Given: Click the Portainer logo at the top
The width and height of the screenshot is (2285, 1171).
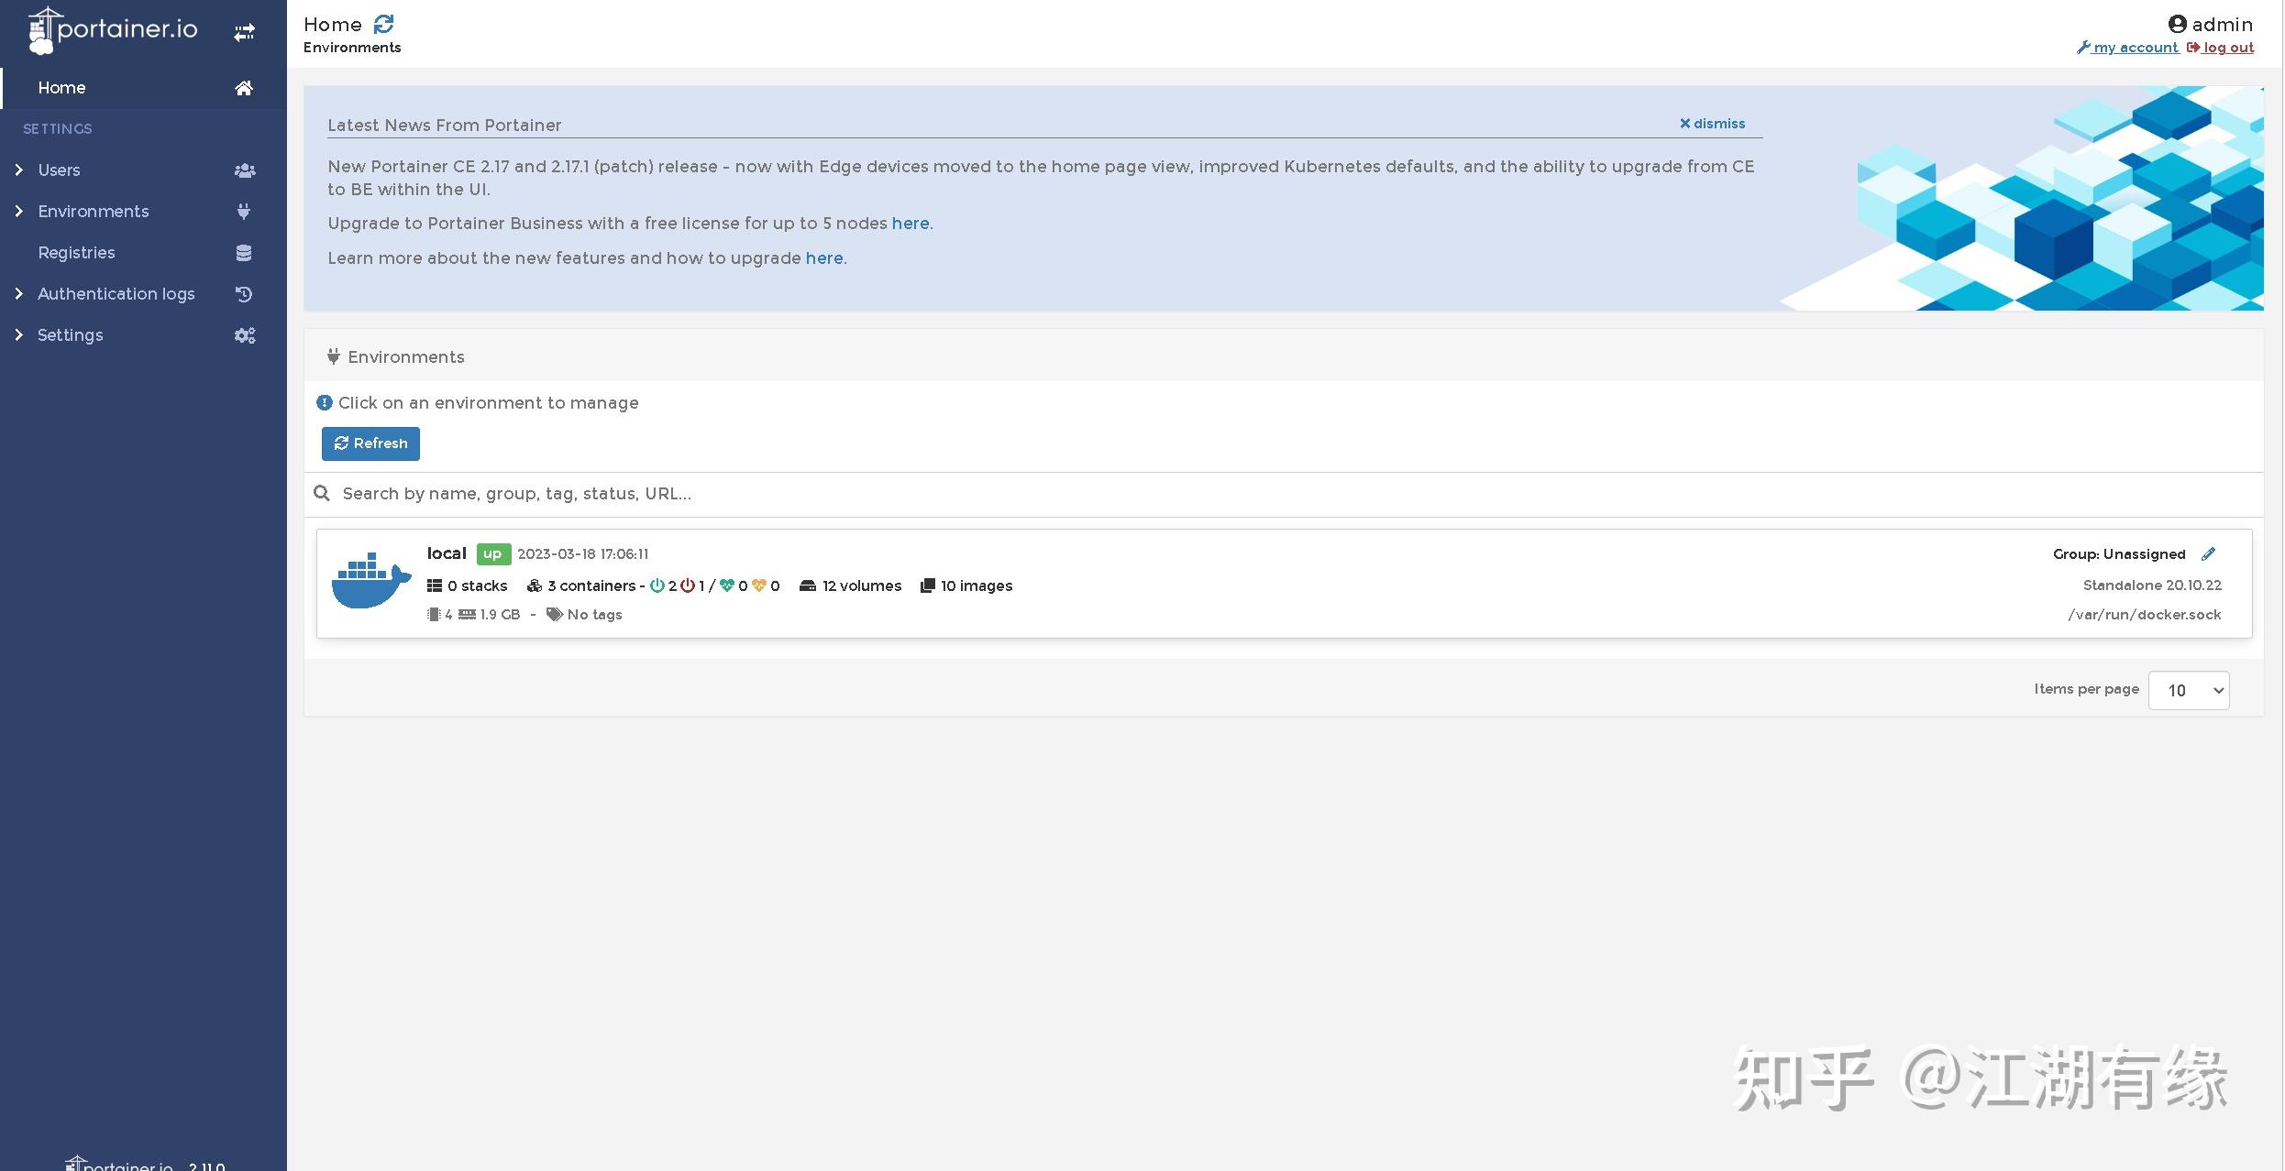Looking at the screenshot, I should click(112, 29).
